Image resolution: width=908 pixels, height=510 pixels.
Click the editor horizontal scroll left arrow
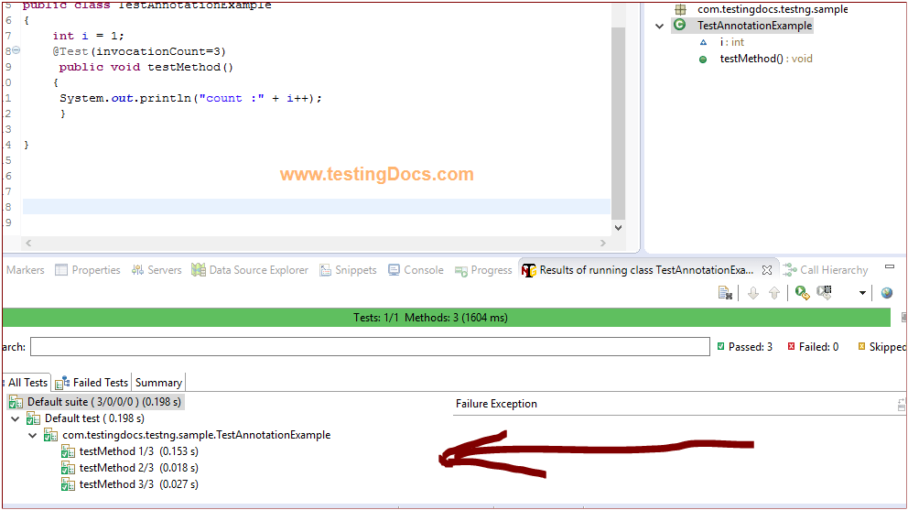(x=28, y=244)
